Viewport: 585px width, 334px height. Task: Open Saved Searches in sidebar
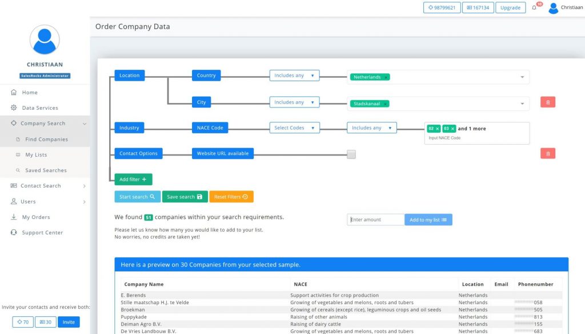pos(46,170)
